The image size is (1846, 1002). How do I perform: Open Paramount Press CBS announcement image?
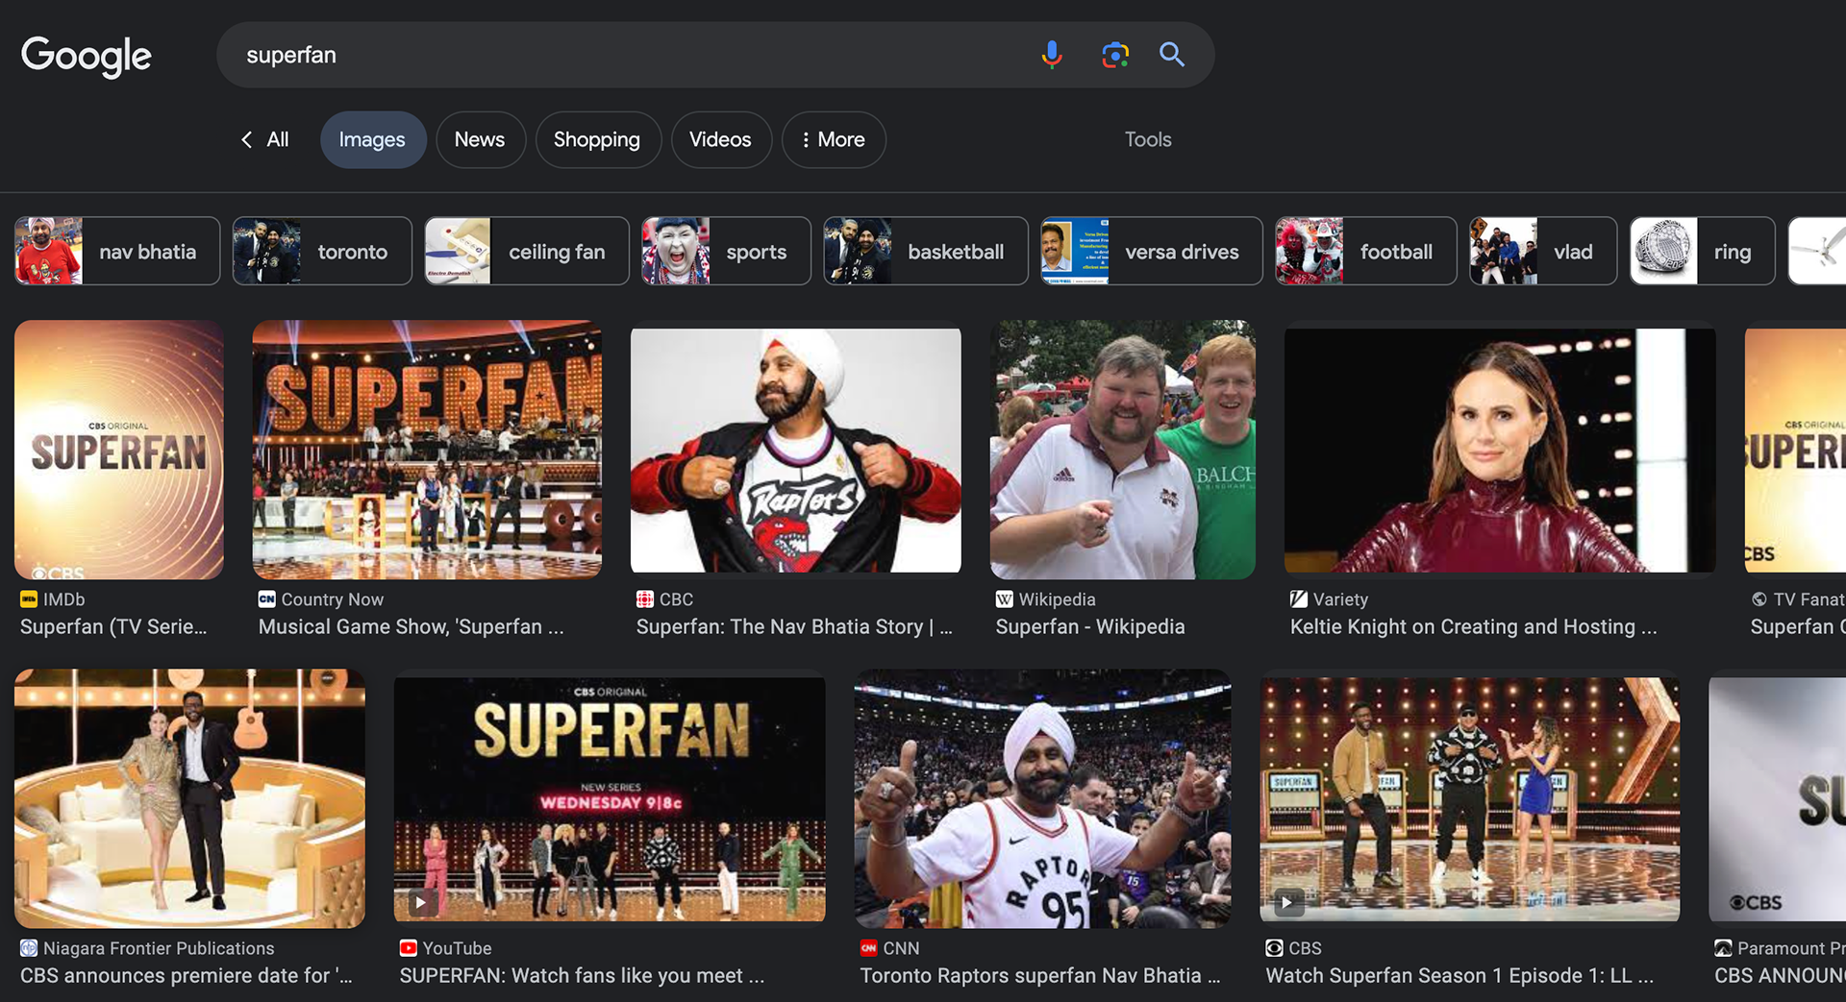point(1778,798)
